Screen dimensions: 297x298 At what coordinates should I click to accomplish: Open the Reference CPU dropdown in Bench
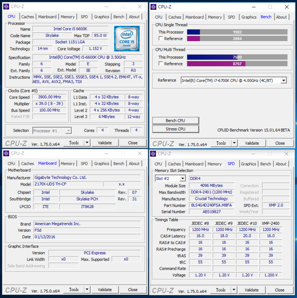coord(284,81)
